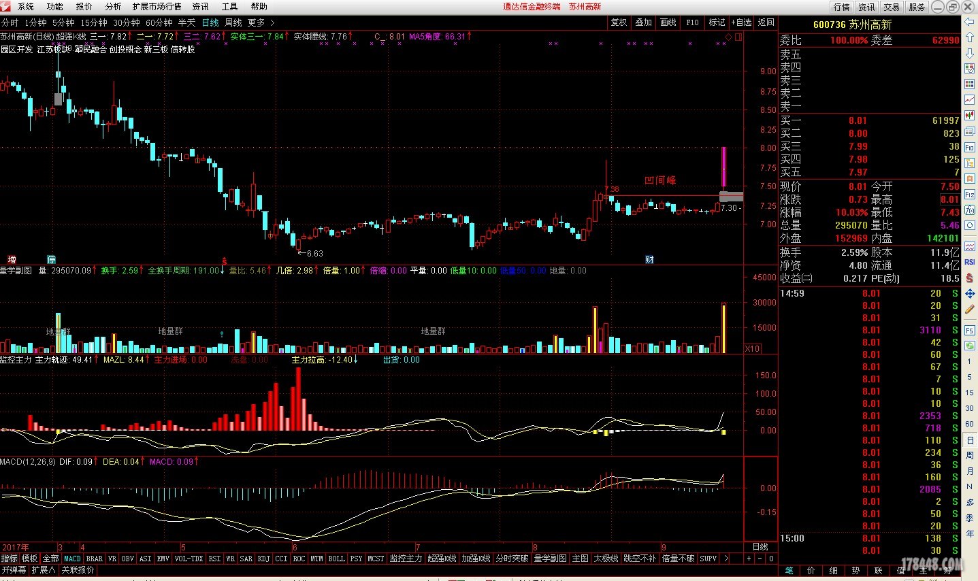Viewport: 978px width, 581px height.
Task: Click the RSI indicator sidebar icon
Action: click(970, 262)
